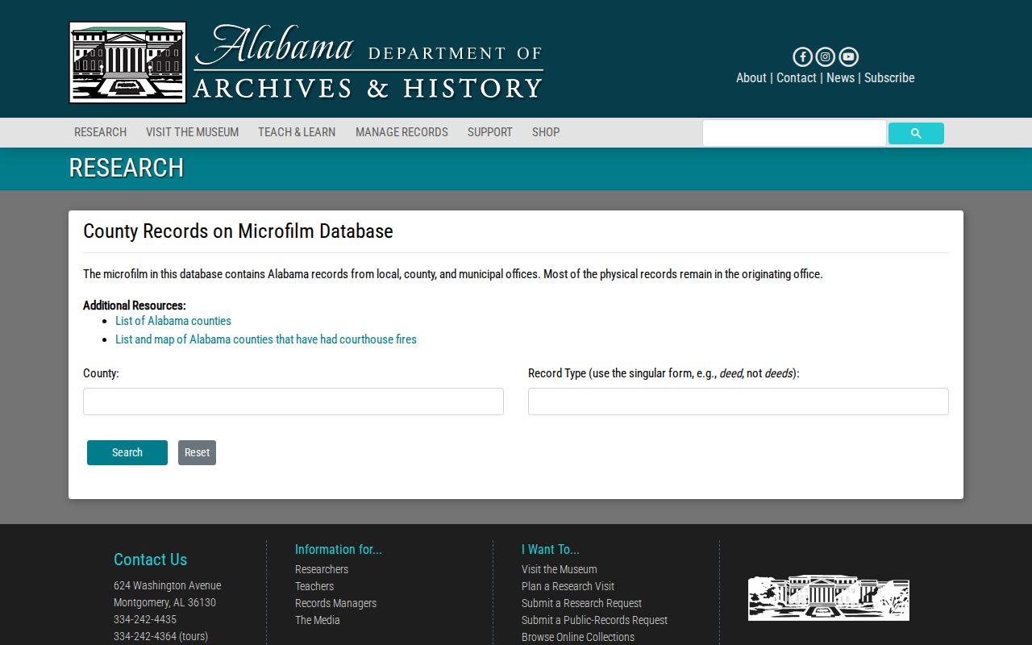Open the News link in header

pos(840,77)
